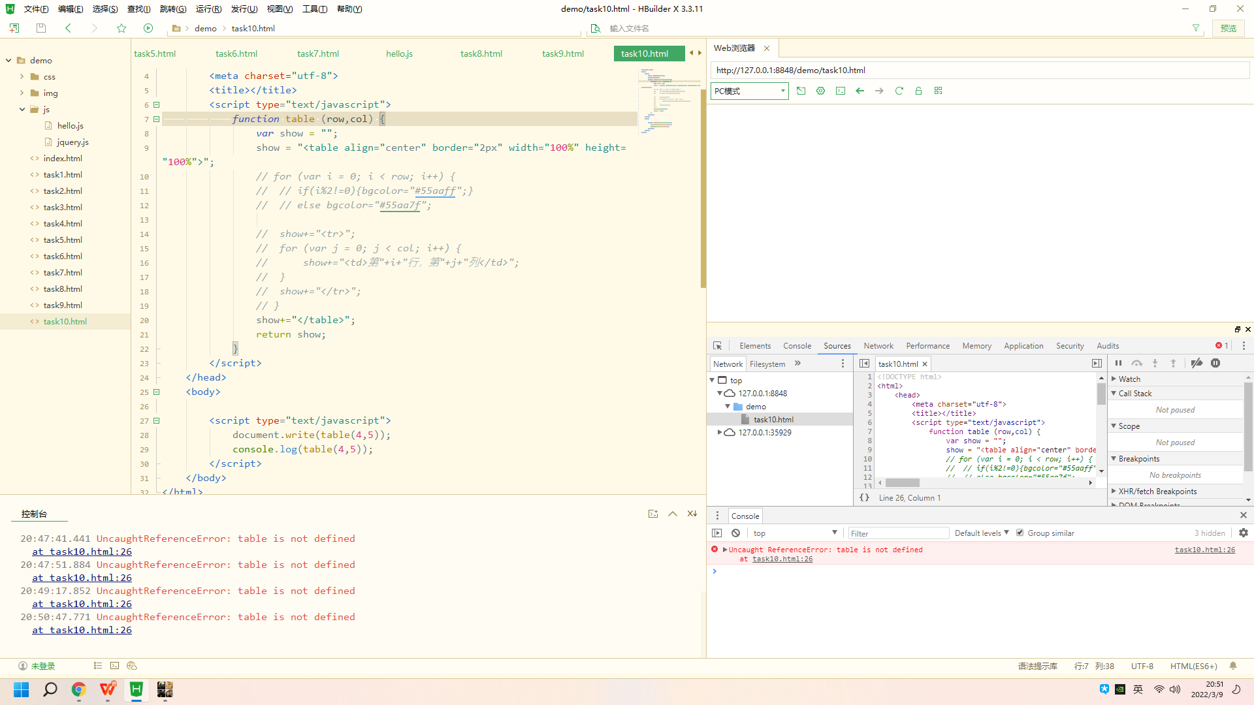
Task: Switch to hello.js editor tab
Action: pyautogui.click(x=399, y=54)
